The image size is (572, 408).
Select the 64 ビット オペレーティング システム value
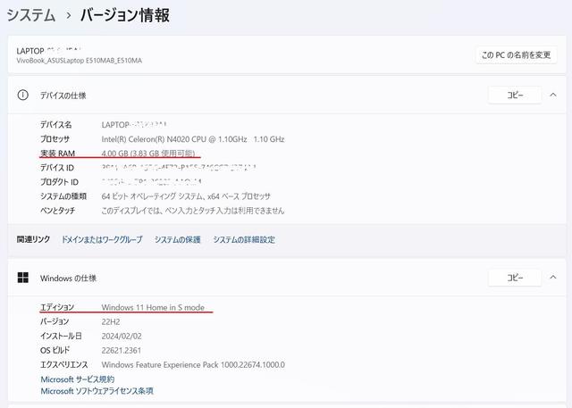click(186, 196)
